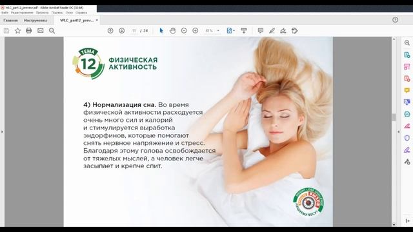The height and width of the screenshot is (232, 413).
Task: Click the stamp tool icon in toolbar
Action: (x=295, y=31)
